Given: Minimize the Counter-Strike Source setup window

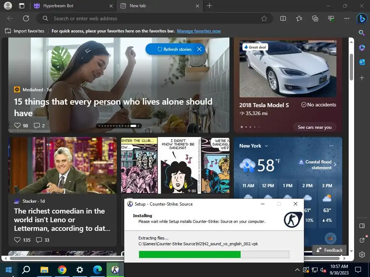Looking at the screenshot, I should 262,204.
